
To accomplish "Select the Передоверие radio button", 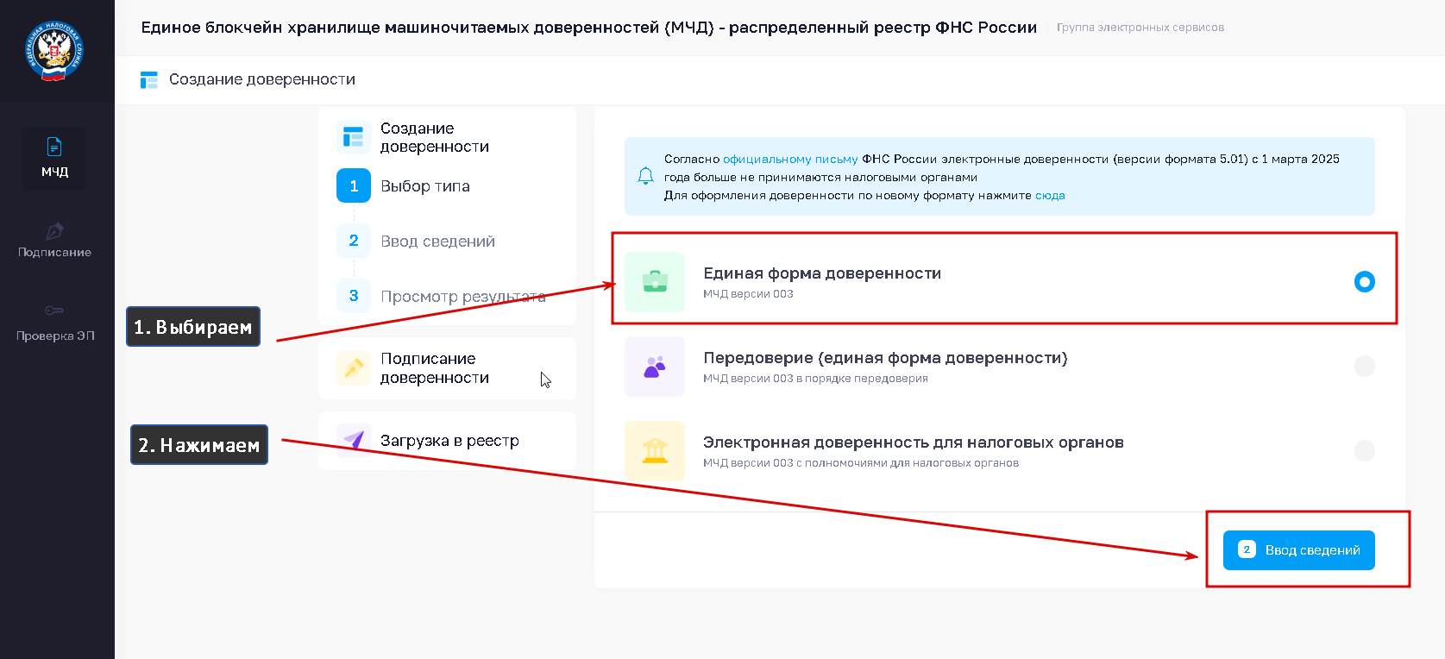I will (1365, 366).
